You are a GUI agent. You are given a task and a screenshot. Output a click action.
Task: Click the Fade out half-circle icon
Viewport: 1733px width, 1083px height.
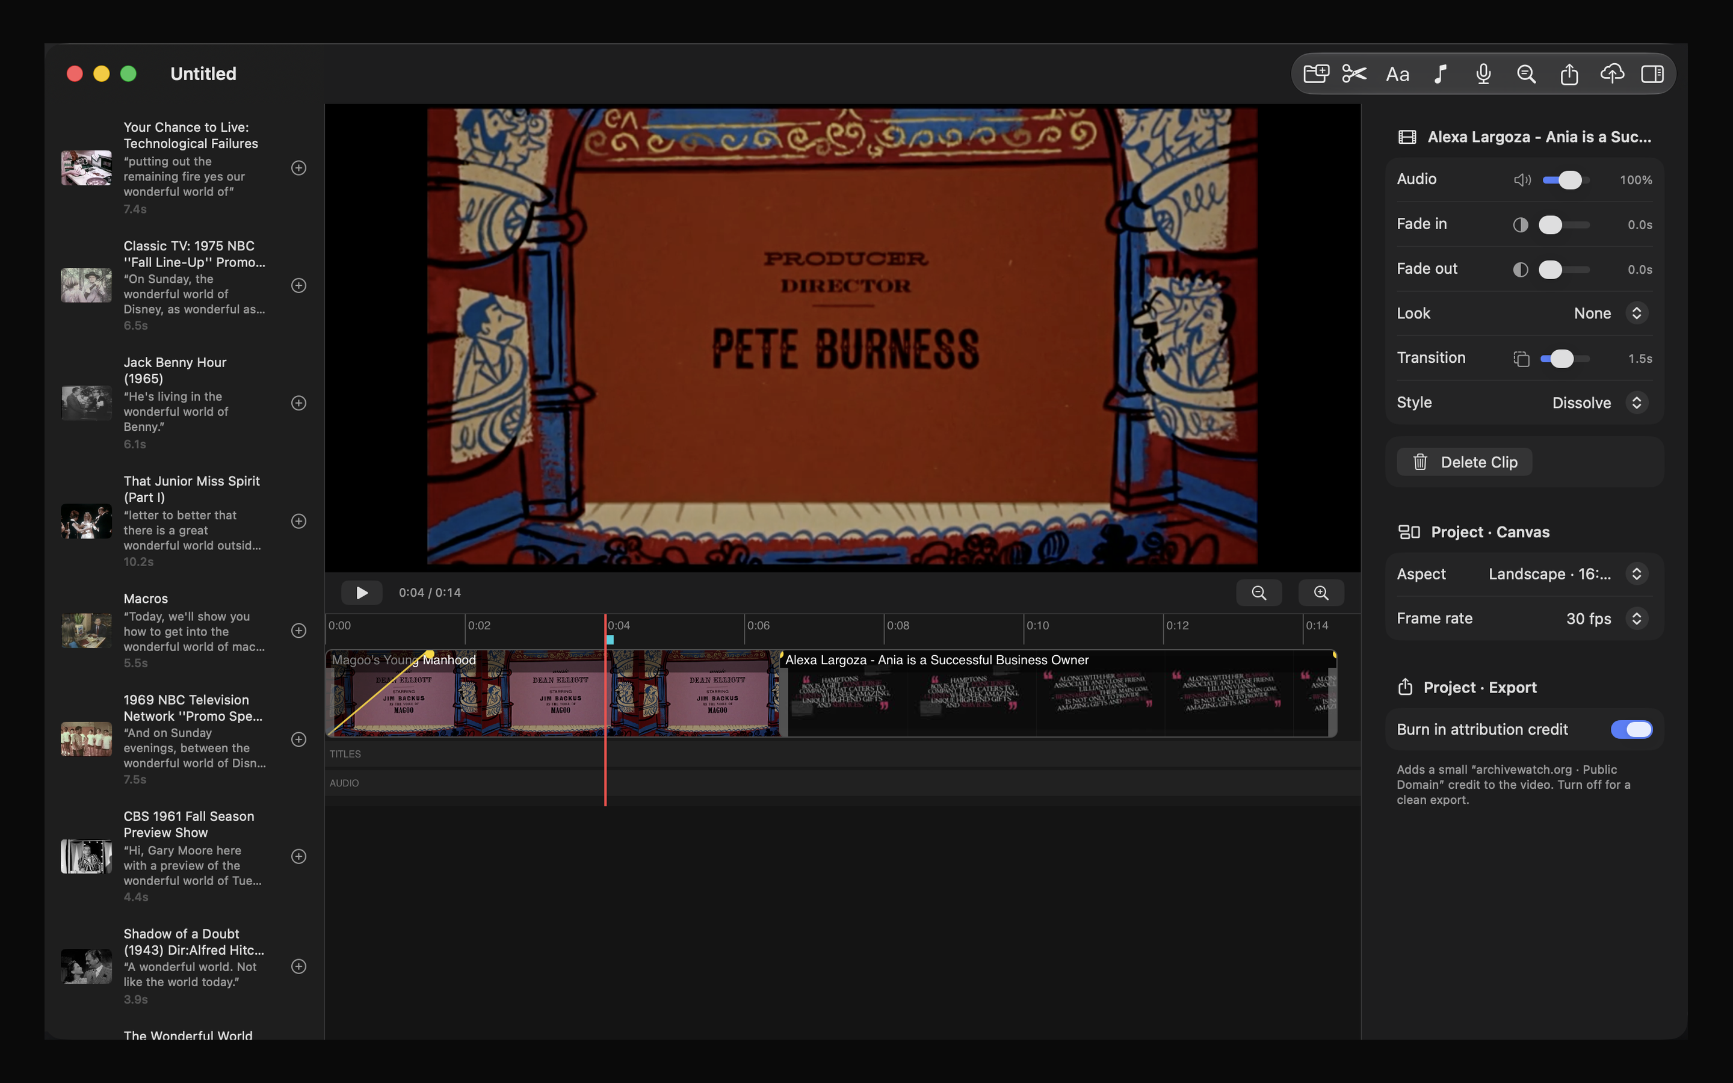click(1521, 270)
